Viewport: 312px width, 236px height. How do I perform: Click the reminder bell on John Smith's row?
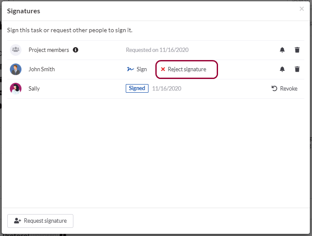tap(282, 69)
